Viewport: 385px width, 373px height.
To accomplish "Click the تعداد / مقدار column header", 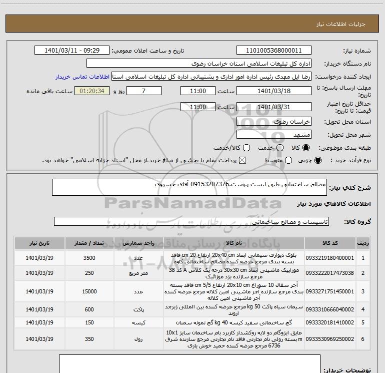I will pos(89,243).
